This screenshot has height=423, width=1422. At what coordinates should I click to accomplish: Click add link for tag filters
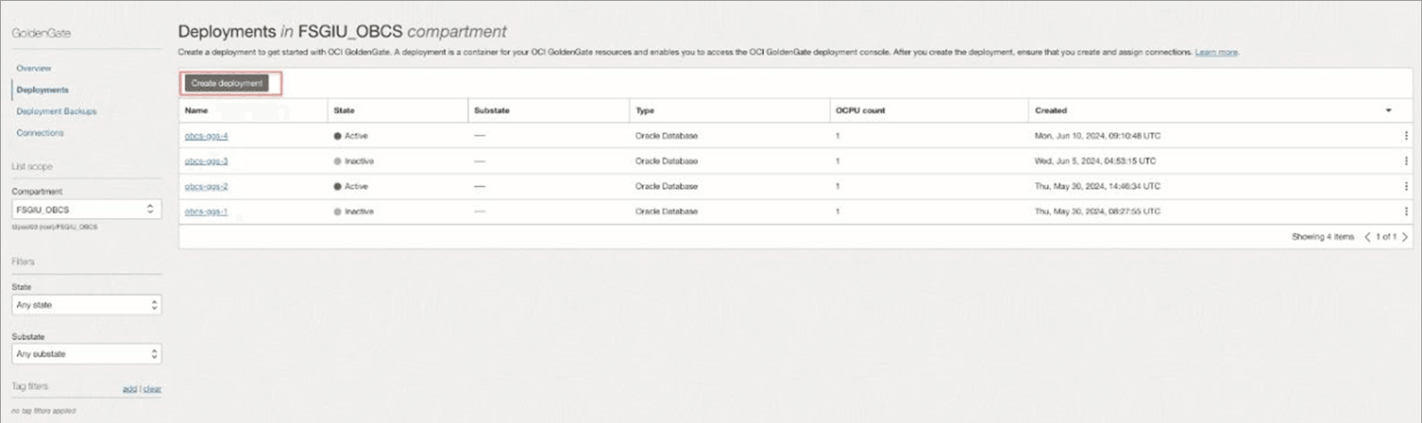(129, 389)
